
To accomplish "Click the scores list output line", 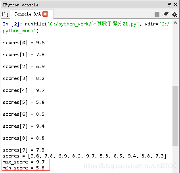I will (x=84, y=156).
